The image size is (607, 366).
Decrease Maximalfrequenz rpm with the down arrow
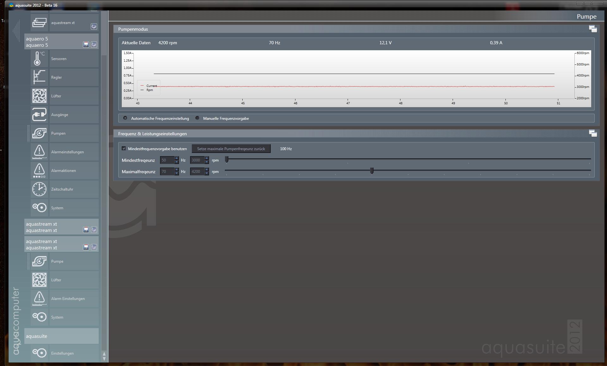(x=207, y=174)
